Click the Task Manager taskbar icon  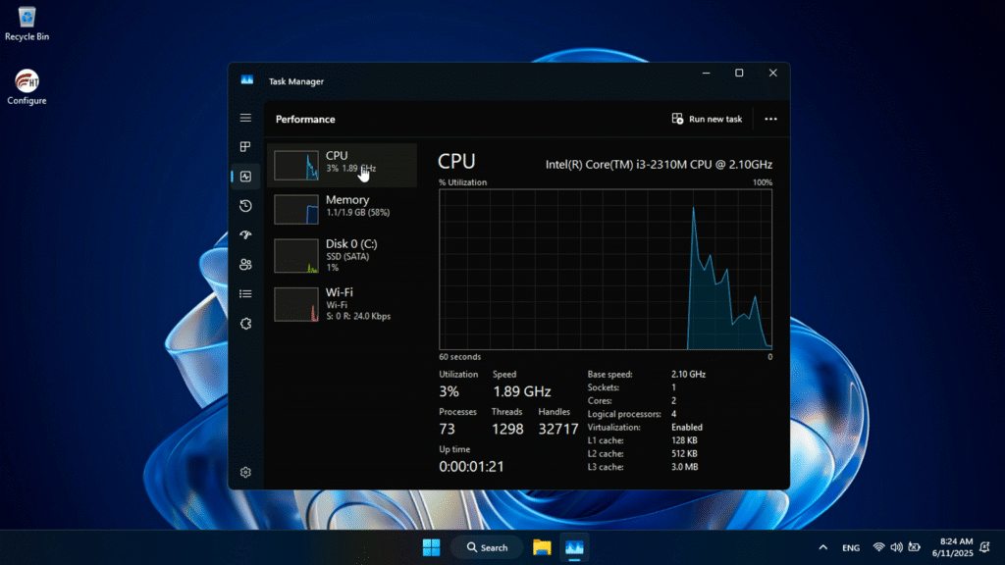click(x=574, y=547)
